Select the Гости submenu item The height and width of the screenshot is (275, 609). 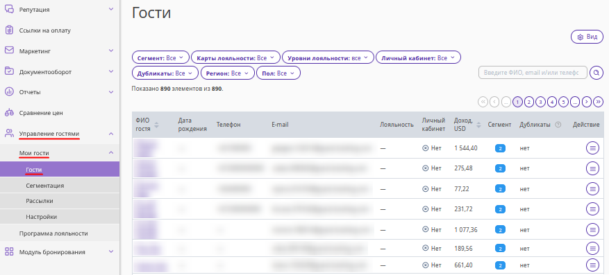(60, 169)
